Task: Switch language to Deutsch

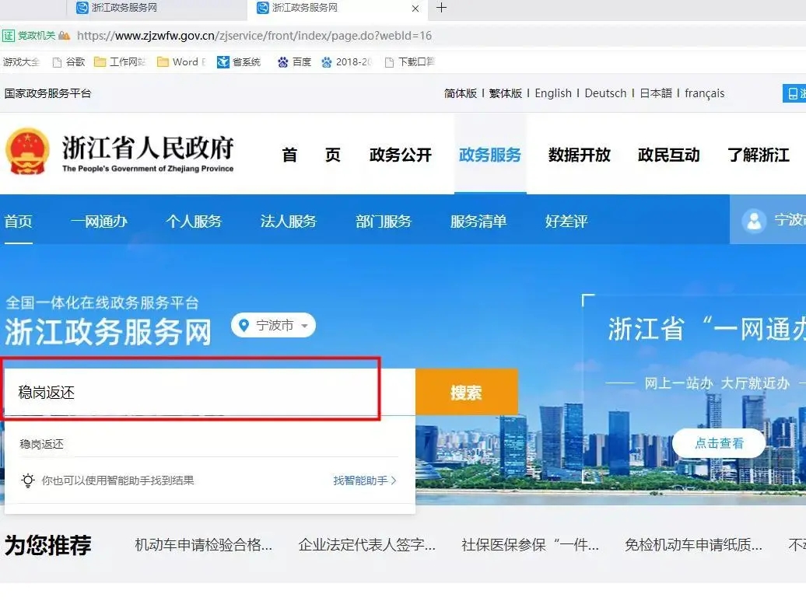Action: pos(605,93)
